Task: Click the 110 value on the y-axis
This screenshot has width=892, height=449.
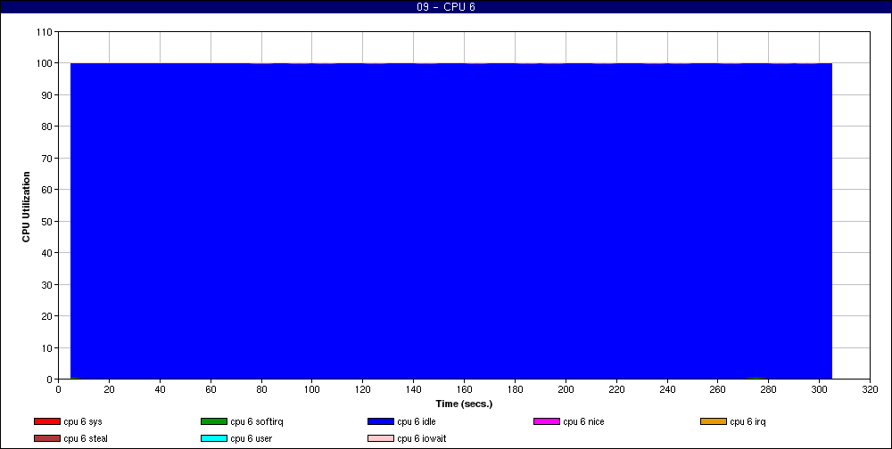Action: [45, 32]
